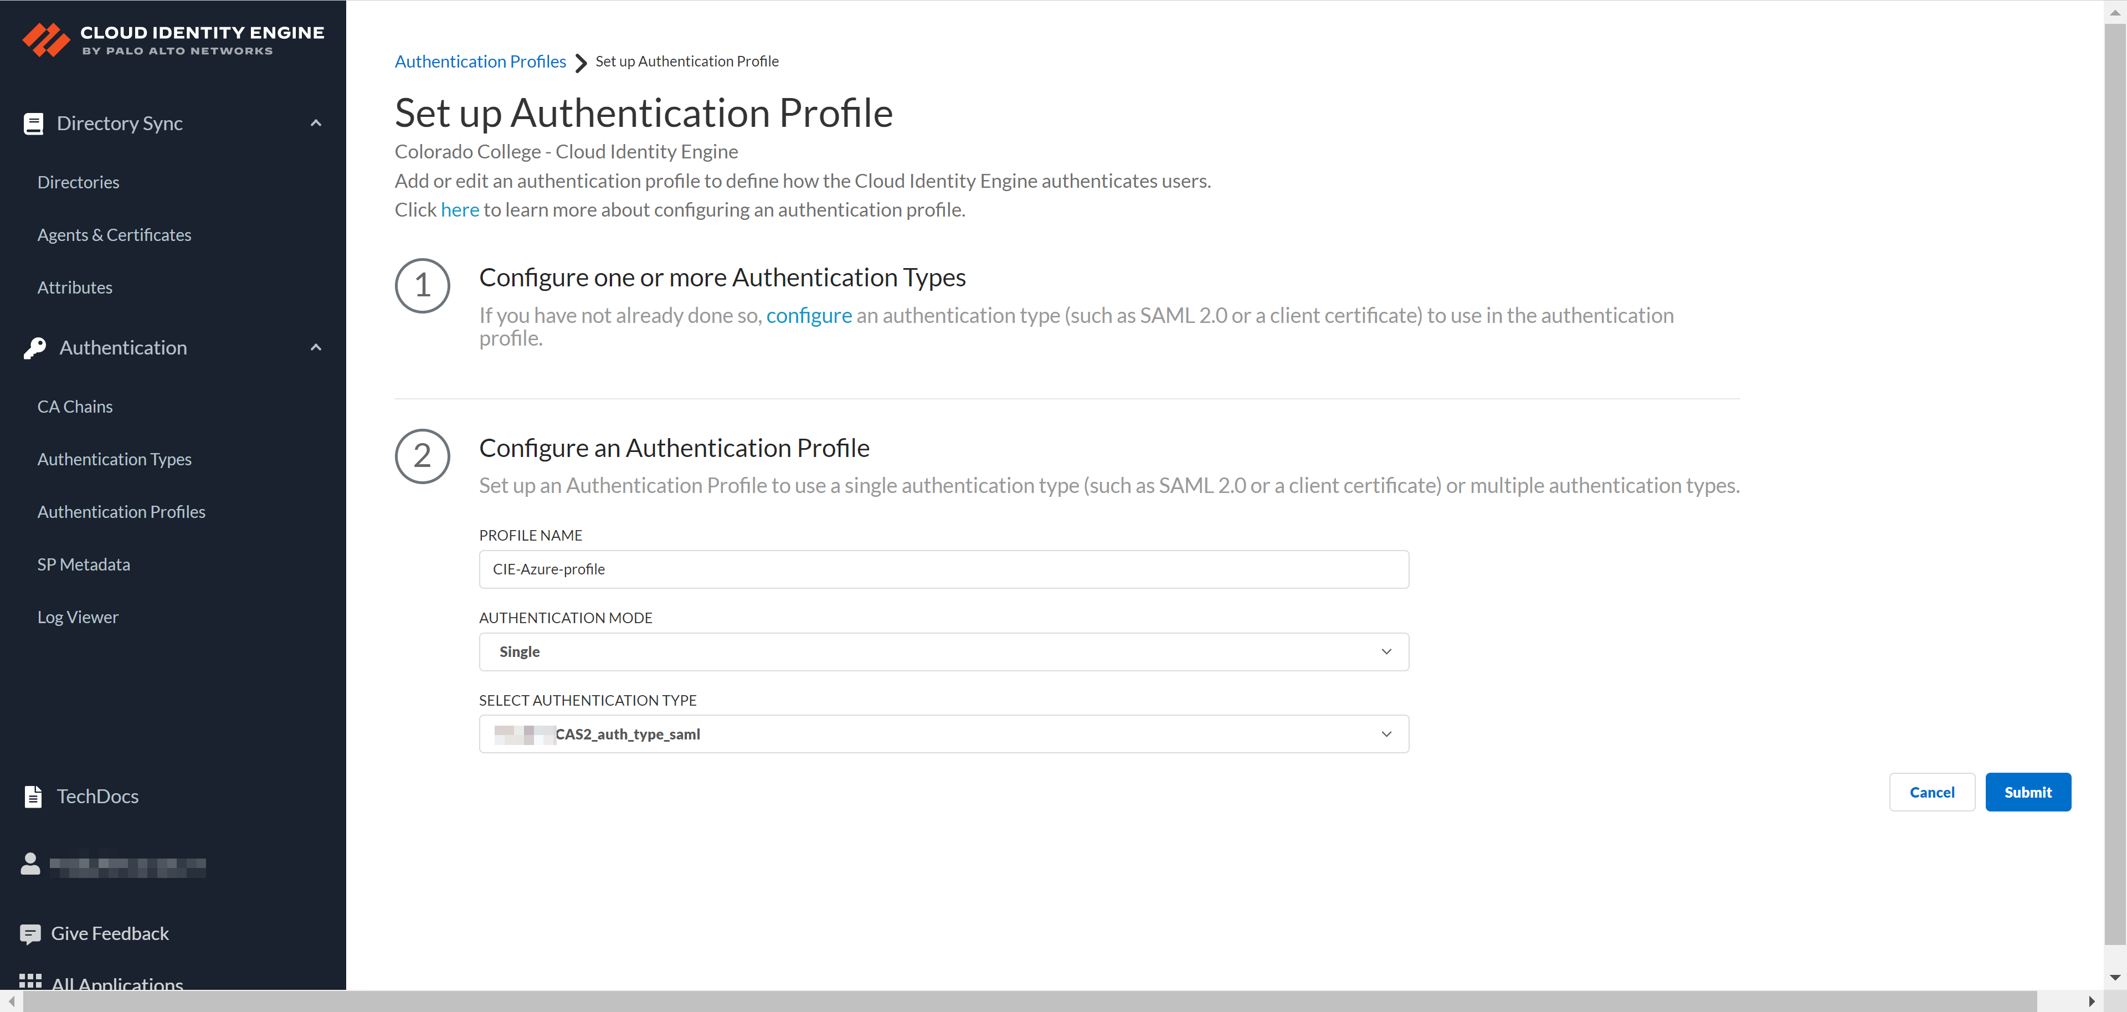This screenshot has height=1012, width=2127.
Task: Click the user account person icon
Action: (x=30, y=864)
